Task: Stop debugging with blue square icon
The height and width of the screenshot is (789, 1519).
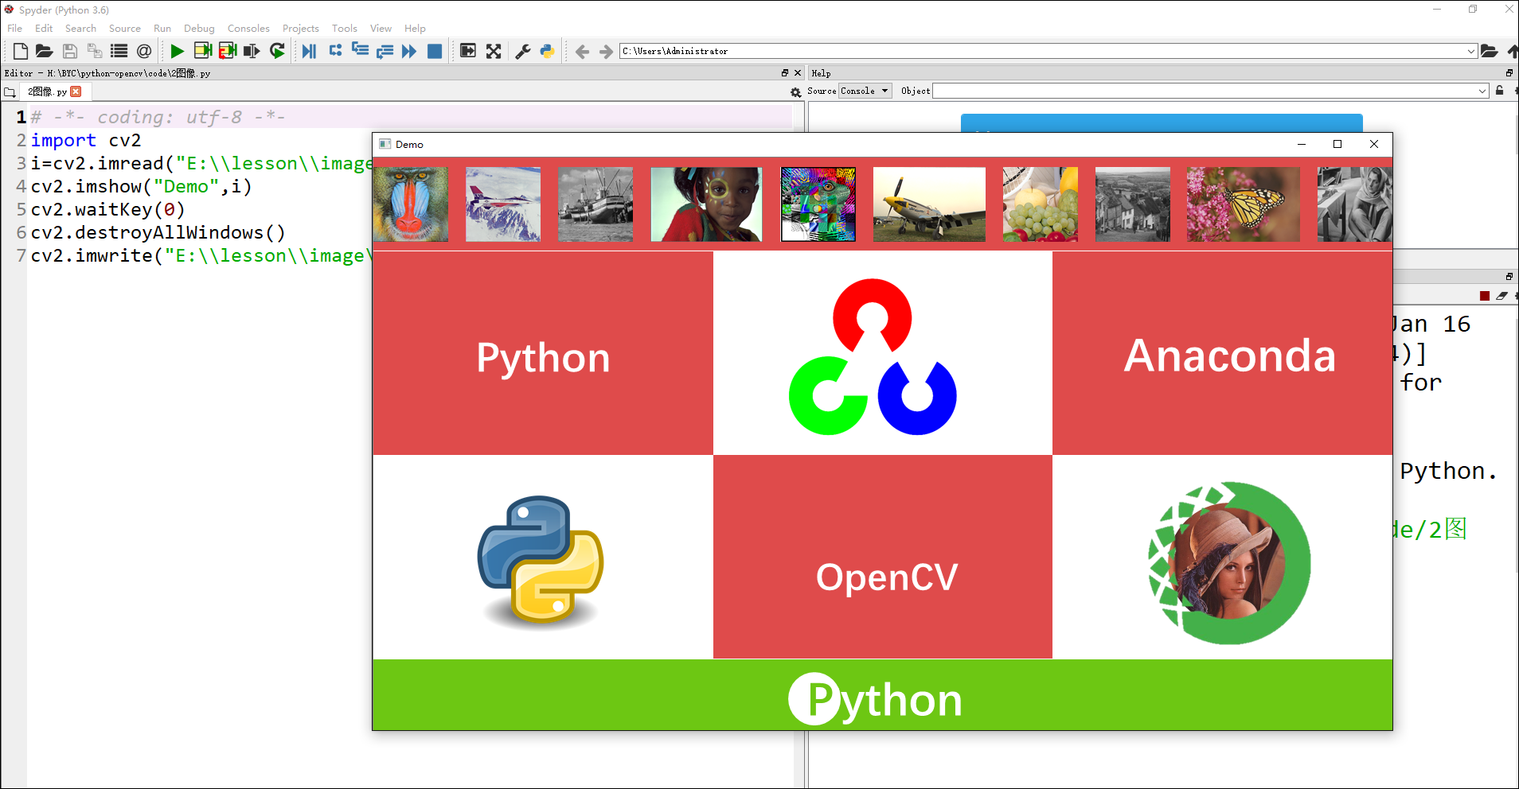Action: (435, 51)
